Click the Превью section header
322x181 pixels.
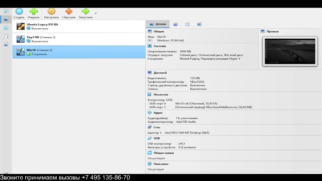(273, 31)
